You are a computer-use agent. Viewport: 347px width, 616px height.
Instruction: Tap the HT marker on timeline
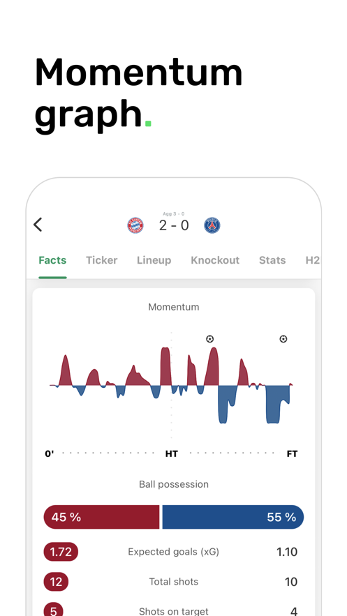click(171, 453)
